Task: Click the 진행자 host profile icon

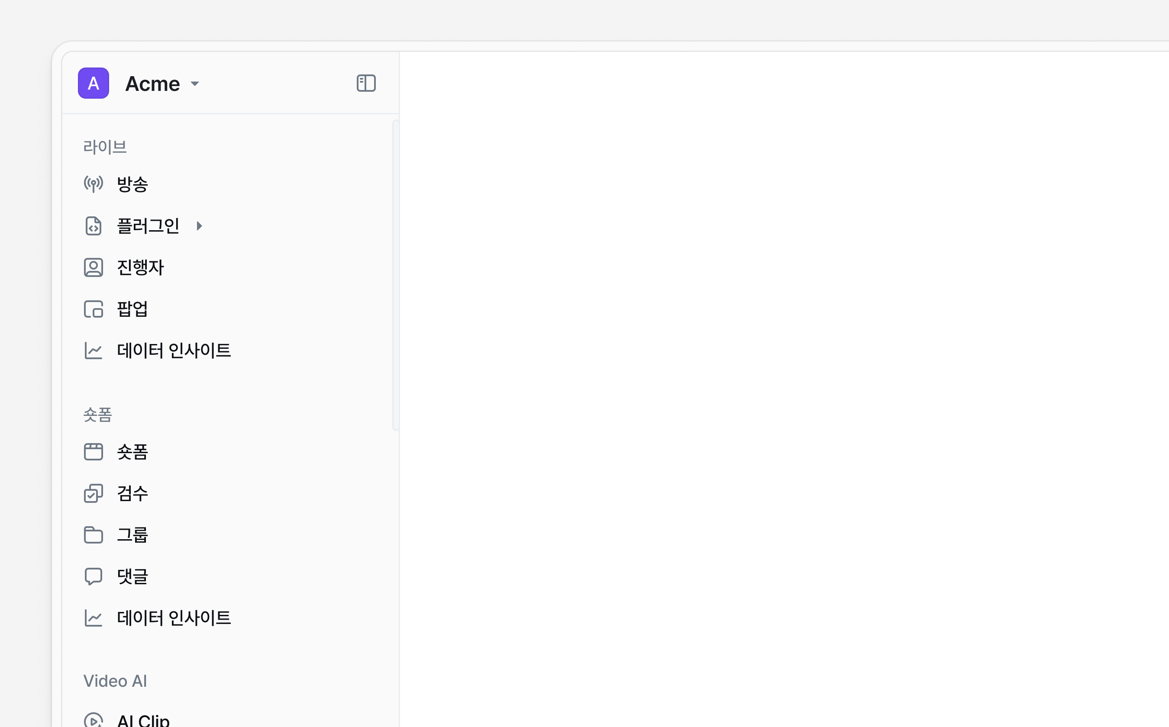Action: tap(94, 267)
